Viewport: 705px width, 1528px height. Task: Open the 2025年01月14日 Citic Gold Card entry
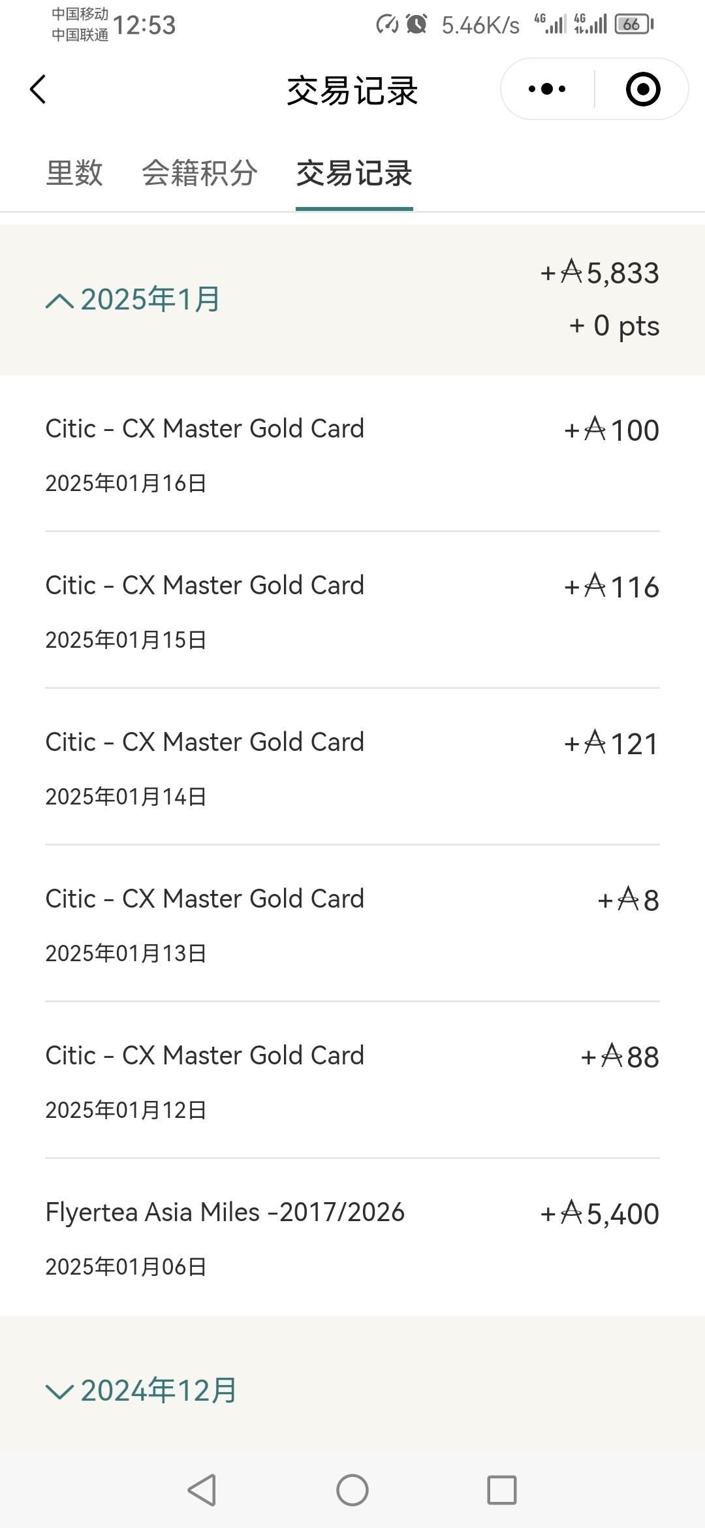[352, 767]
